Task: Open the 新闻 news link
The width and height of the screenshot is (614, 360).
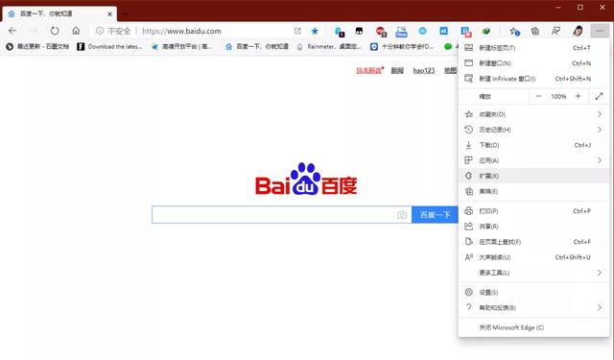Action: click(397, 70)
